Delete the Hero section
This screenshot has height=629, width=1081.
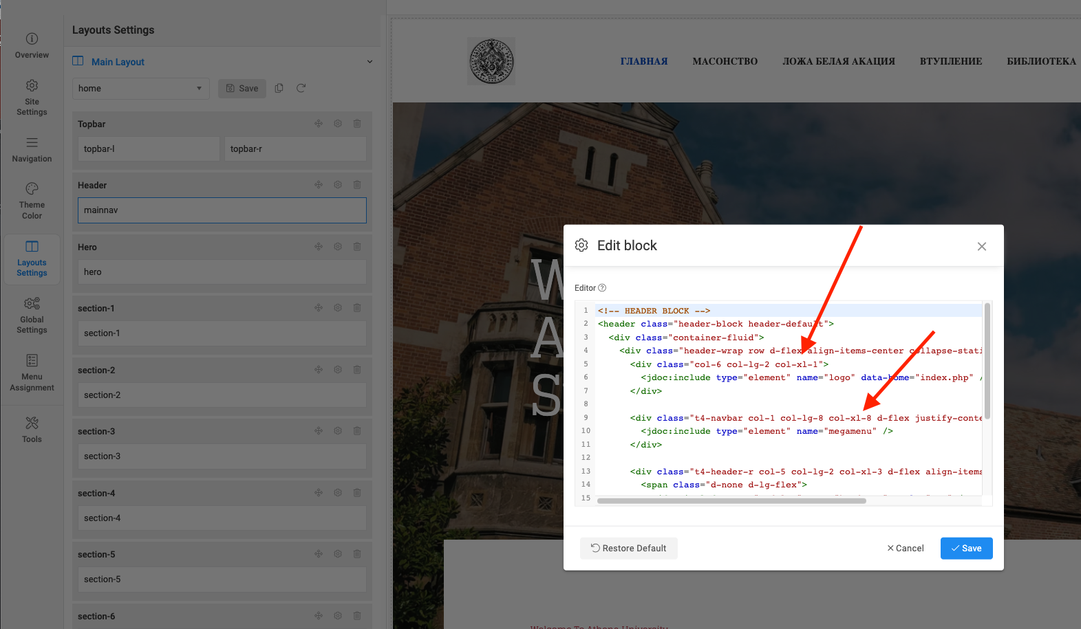click(x=357, y=247)
